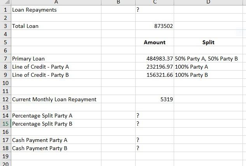Screen dimensions: 246x166
Task: Select row 15 via its row header
Action: [x=5, y=124]
